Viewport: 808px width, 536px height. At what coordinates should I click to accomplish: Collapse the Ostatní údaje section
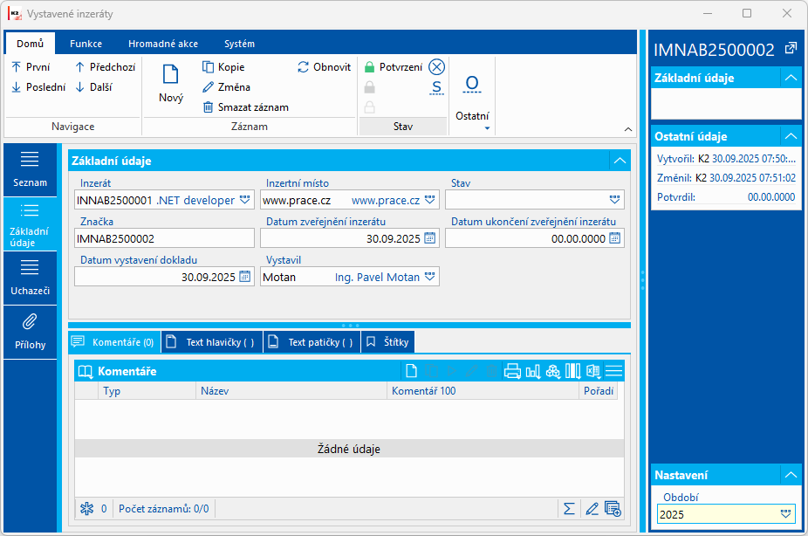coord(791,136)
